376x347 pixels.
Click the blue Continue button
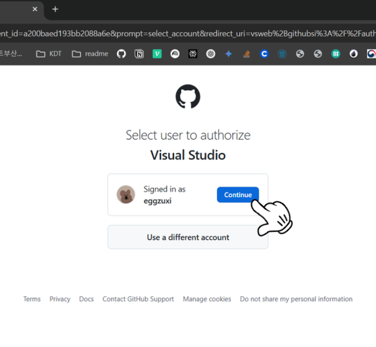point(237,195)
